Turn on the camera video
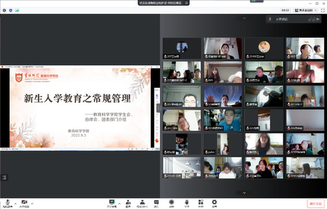327x209 pixels. (x=25, y=204)
